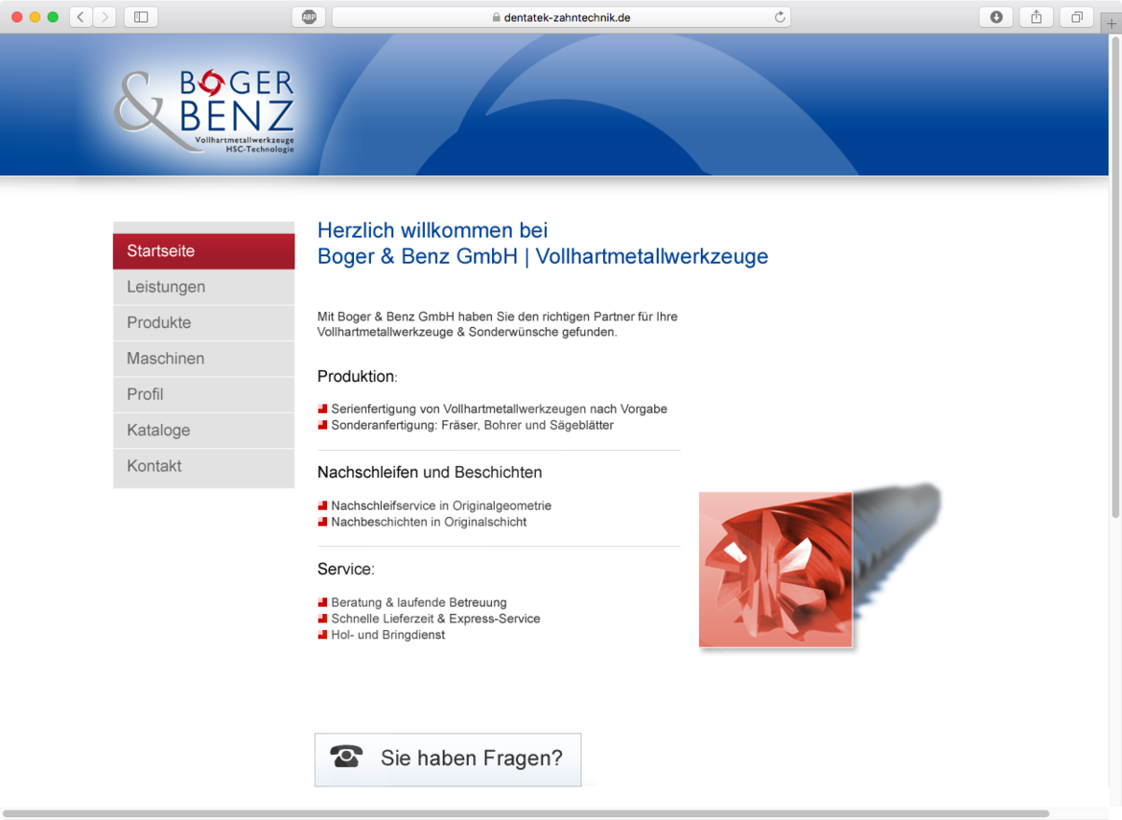Click the 'Service:' heading

pyautogui.click(x=345, y=569)
